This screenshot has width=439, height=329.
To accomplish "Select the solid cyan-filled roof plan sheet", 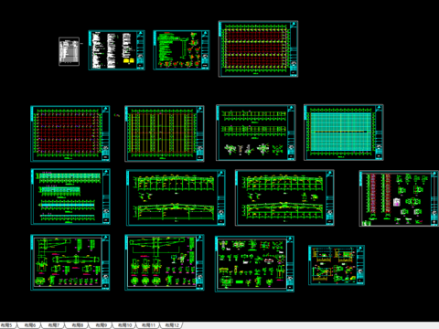I will (344, 133).
